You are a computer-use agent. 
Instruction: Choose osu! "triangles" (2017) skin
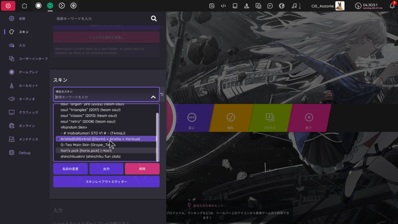[x=106, y=110]
